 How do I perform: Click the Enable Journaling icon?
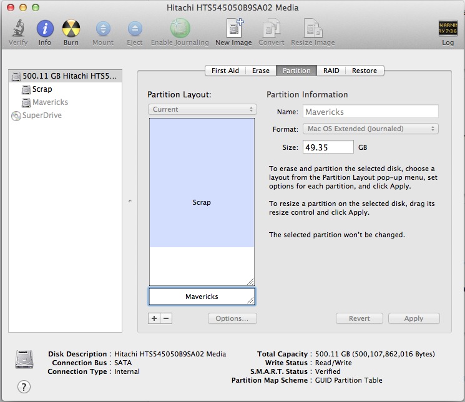(180, 29)
